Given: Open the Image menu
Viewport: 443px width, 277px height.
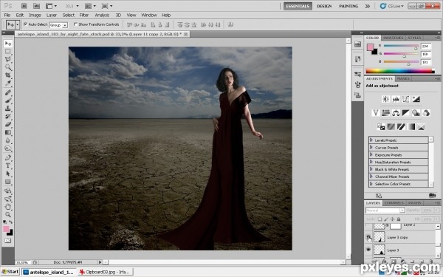Looking at the screenshot, I should (35, 16).
